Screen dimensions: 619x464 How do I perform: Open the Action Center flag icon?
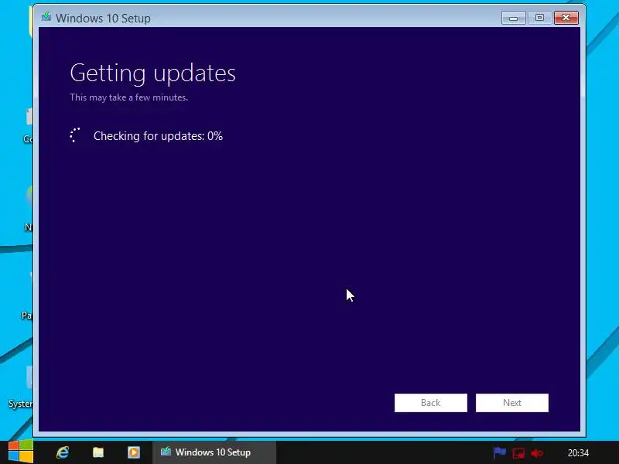pyautogui.click(x=499, y=452)
